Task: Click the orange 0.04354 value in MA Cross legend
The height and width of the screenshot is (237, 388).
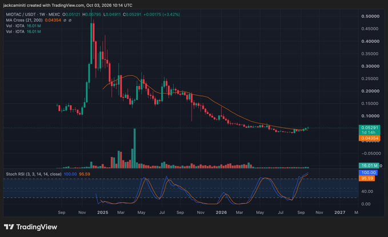Action: [x=53, y=20]
